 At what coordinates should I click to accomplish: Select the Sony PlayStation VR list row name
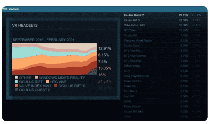pos(136,76)
